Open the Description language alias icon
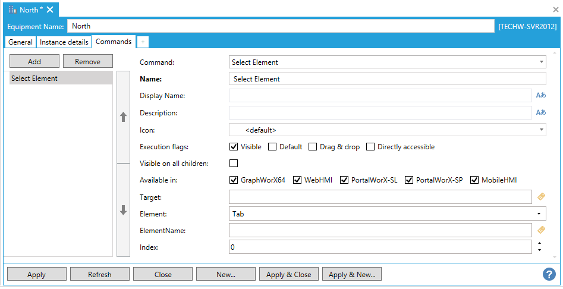This screenshot has width=563, height=289. coord(540,112)
